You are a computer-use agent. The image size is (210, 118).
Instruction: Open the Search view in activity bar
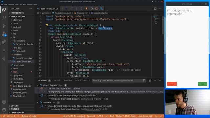(x=4, y=17)
